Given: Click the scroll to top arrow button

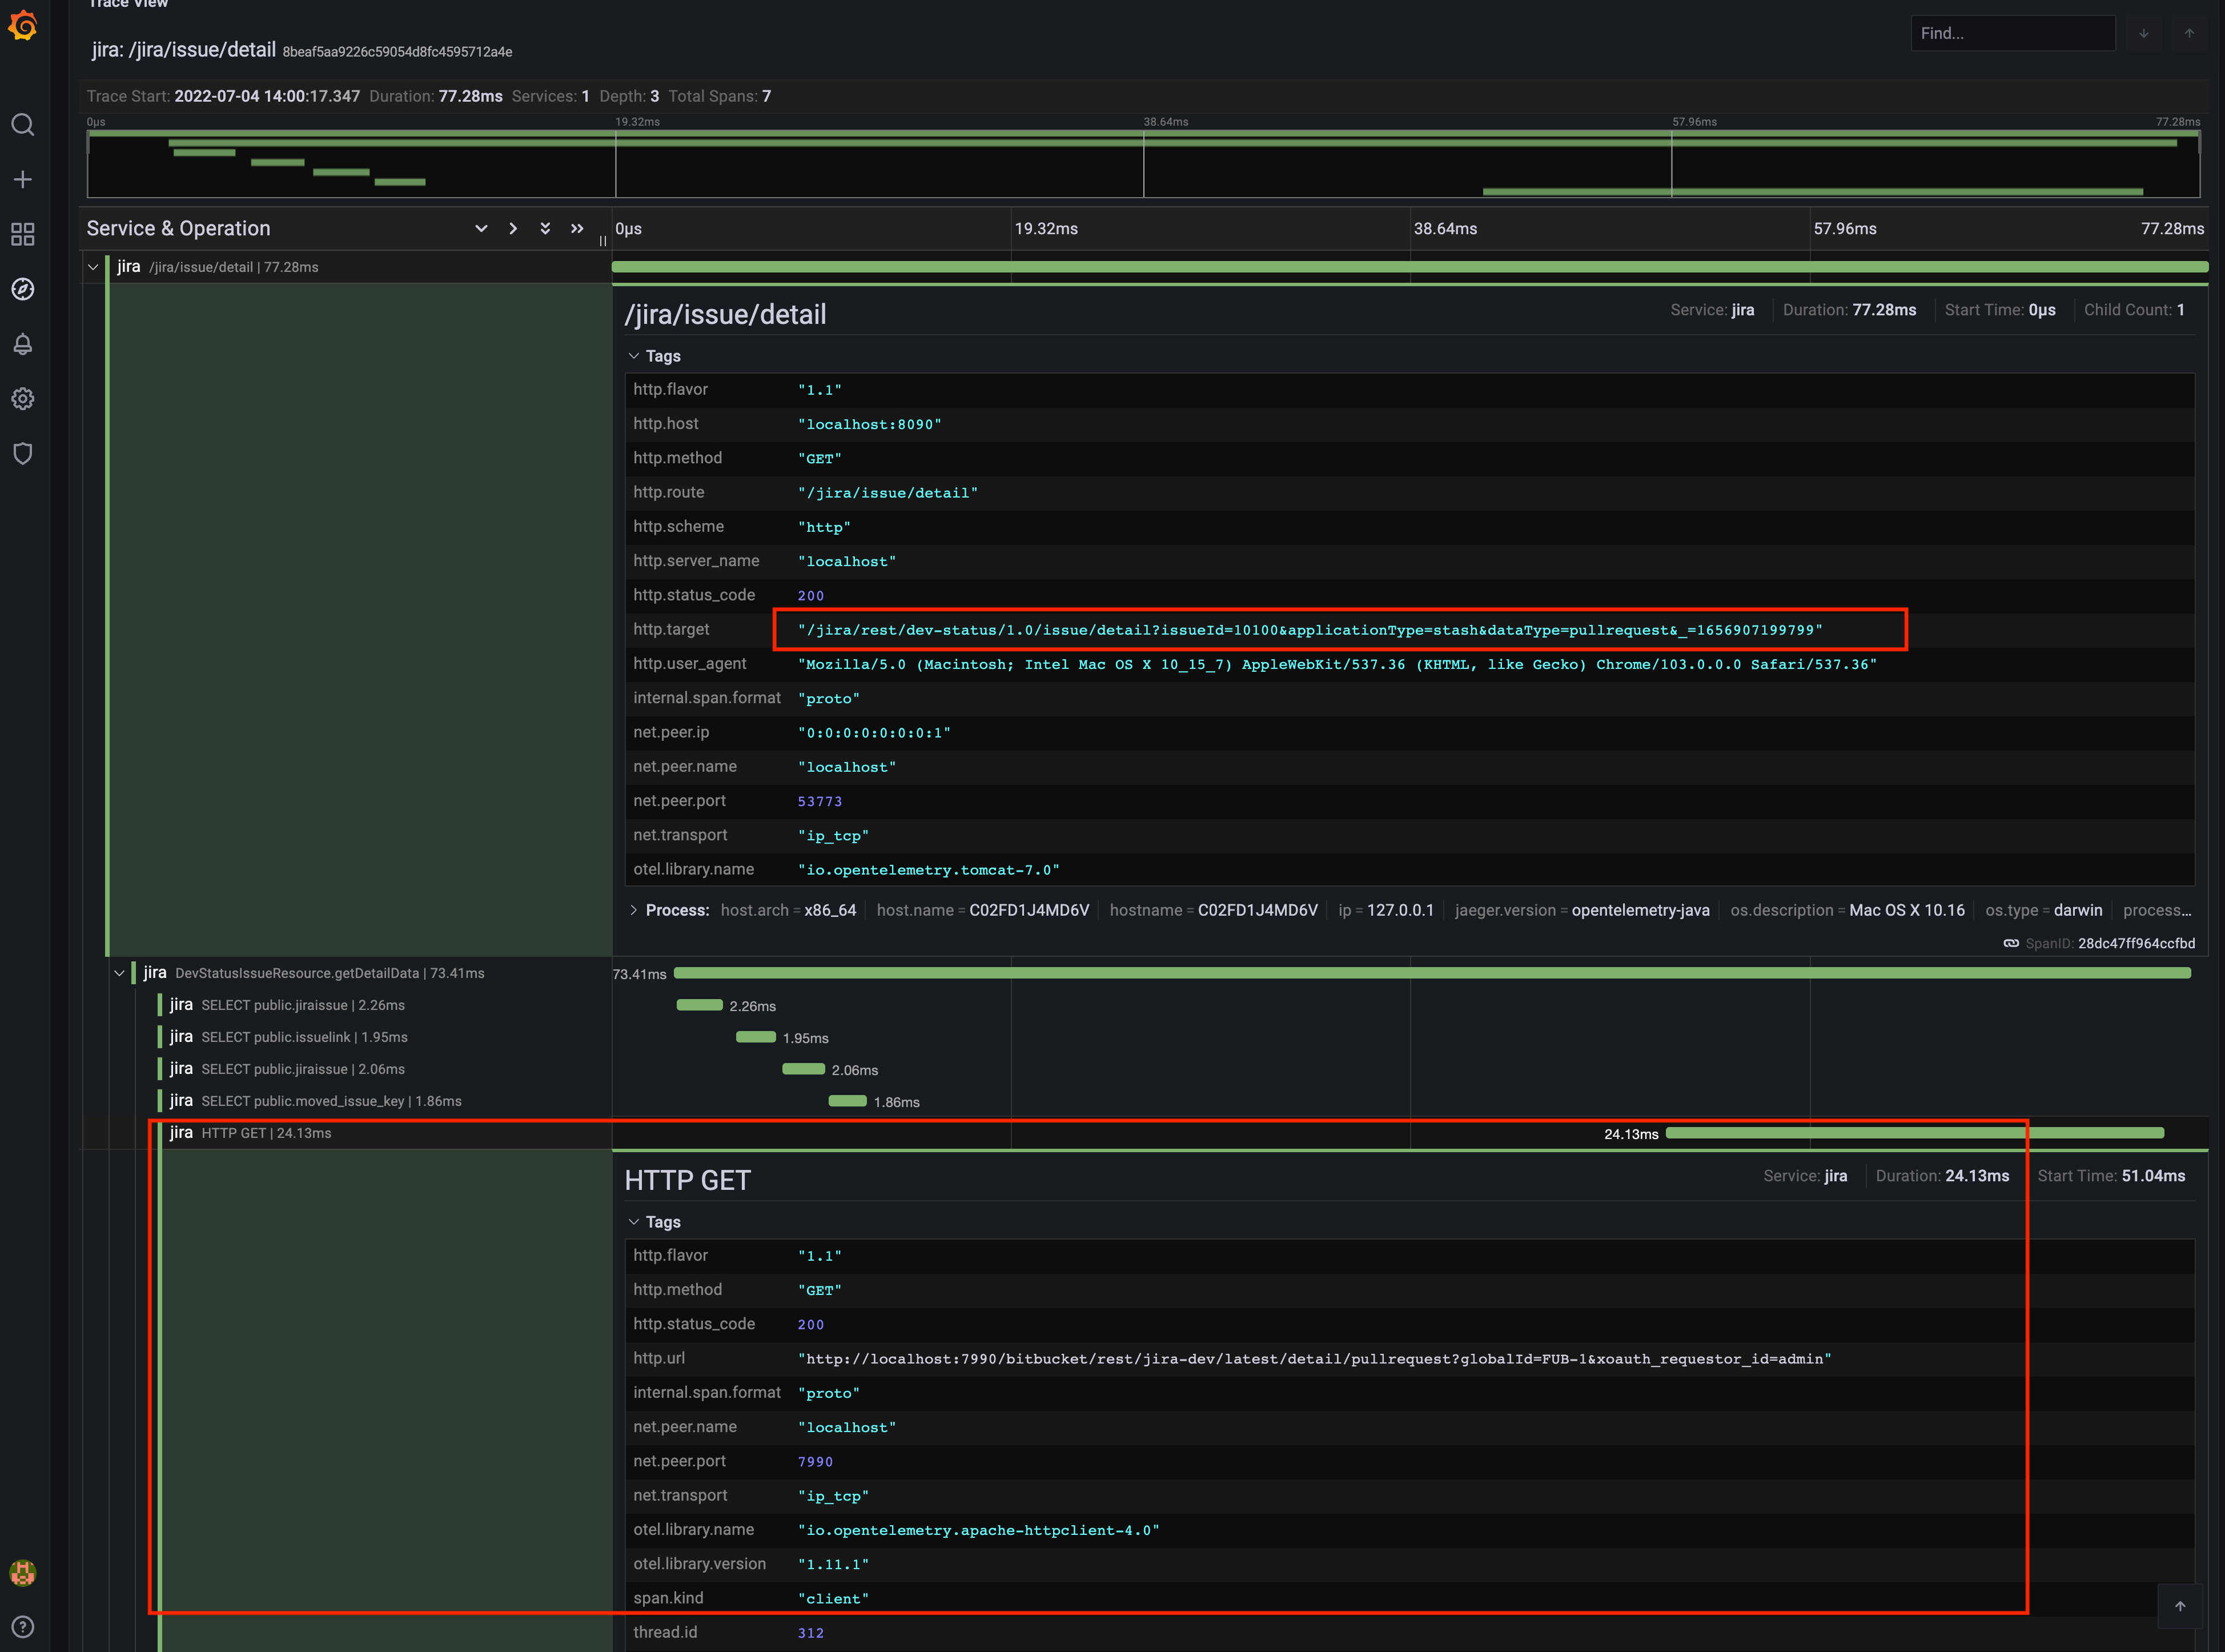Looking at the screenshot, I should [x=2180, y=1606].
